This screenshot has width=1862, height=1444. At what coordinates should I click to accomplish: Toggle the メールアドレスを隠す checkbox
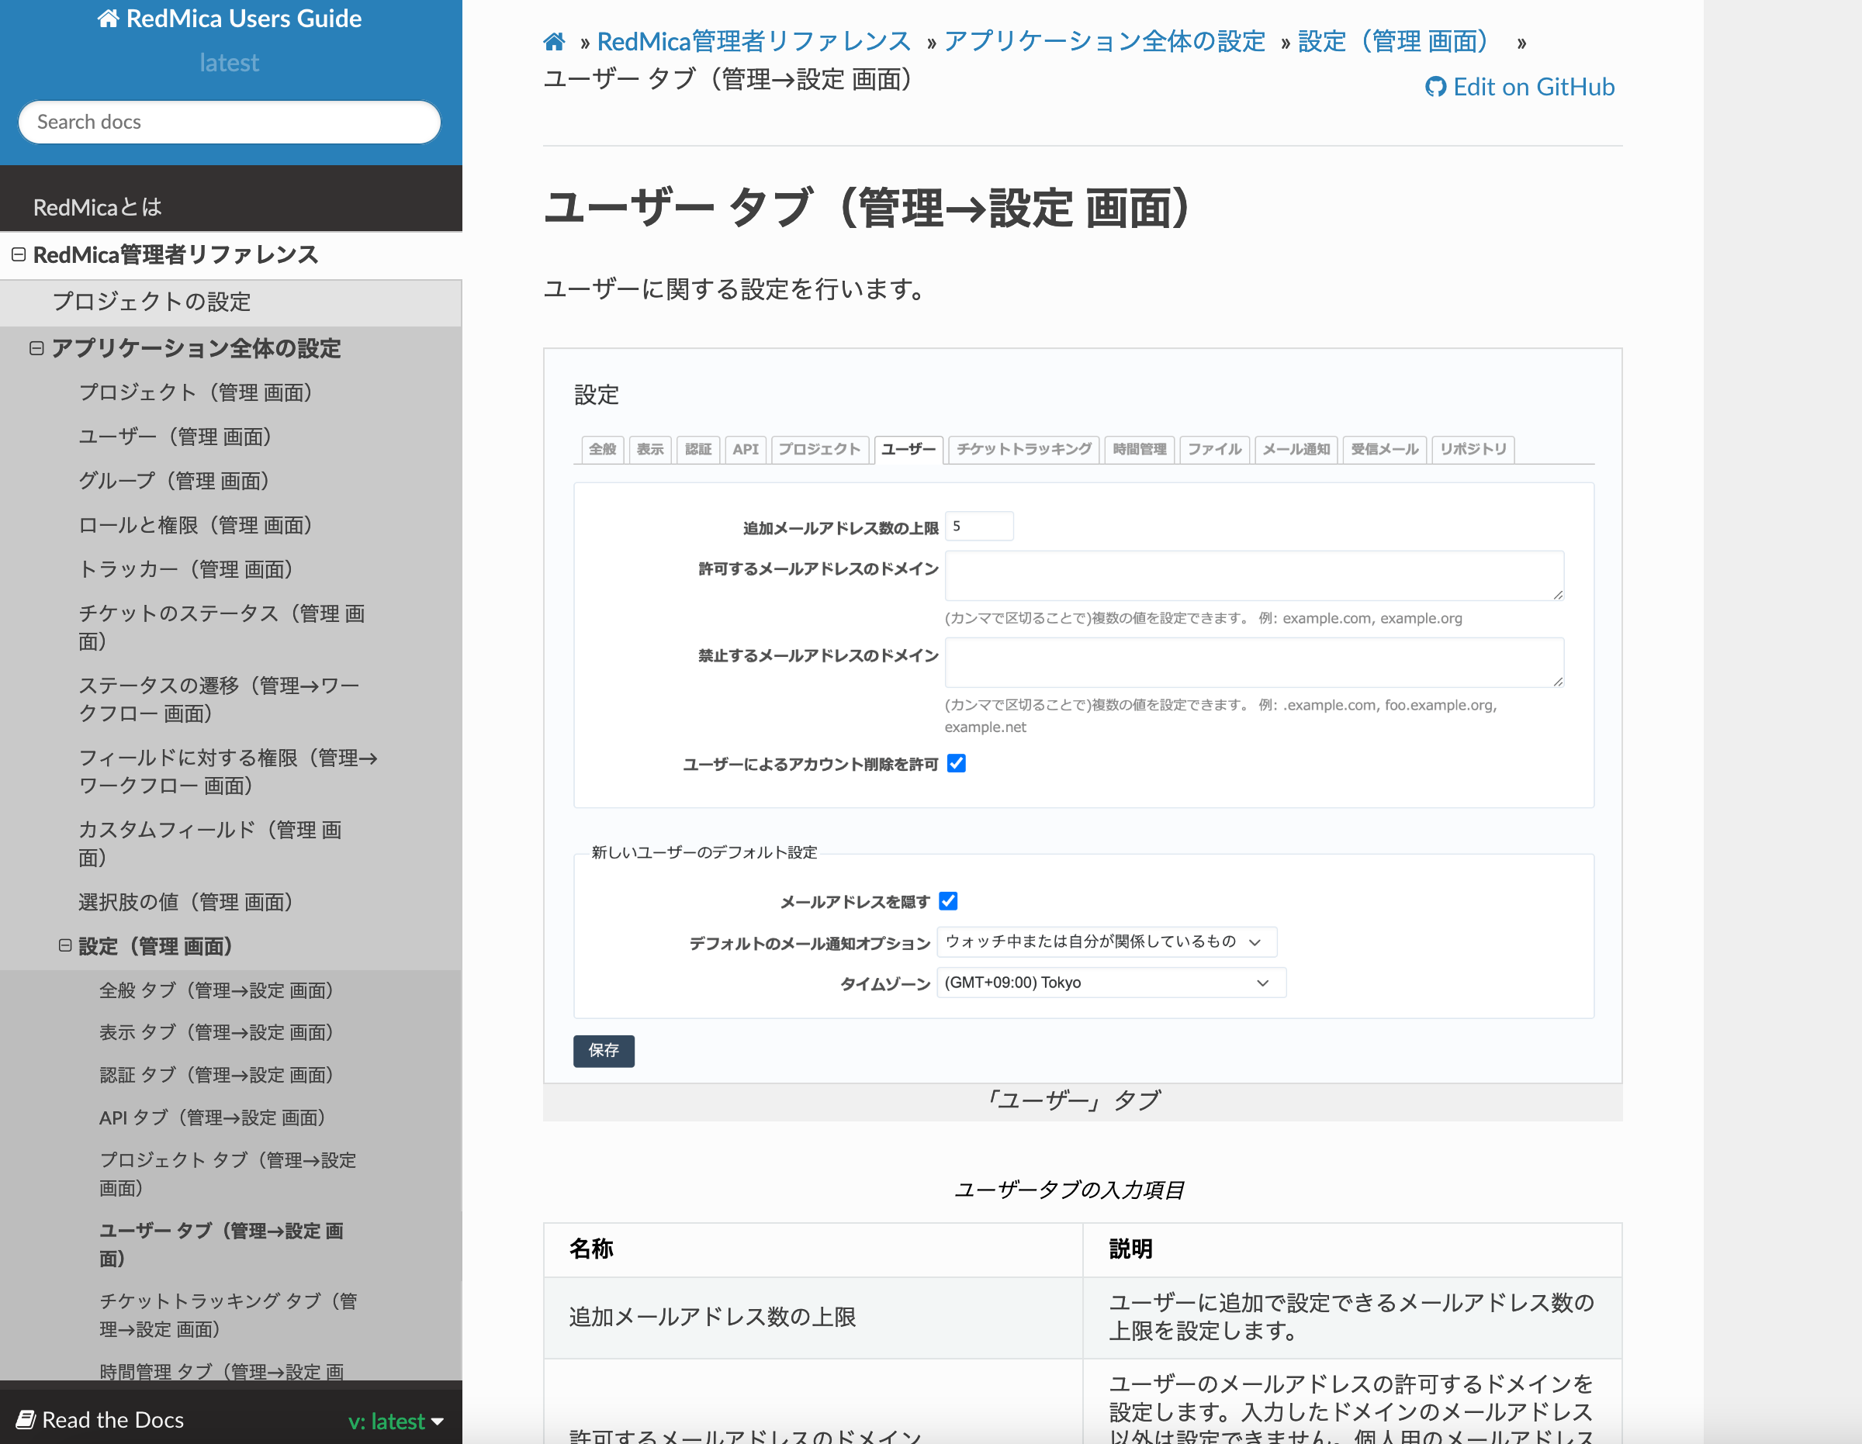coord(948,901)
